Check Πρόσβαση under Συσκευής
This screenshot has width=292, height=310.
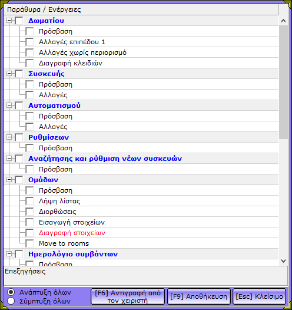29,84
